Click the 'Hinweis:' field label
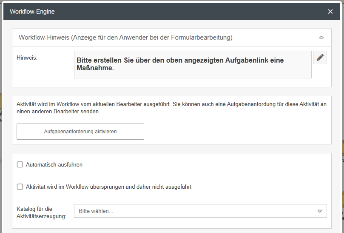 27,58
